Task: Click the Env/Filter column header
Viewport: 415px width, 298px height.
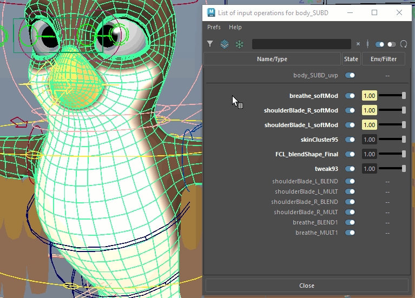Action: [384, 59]
